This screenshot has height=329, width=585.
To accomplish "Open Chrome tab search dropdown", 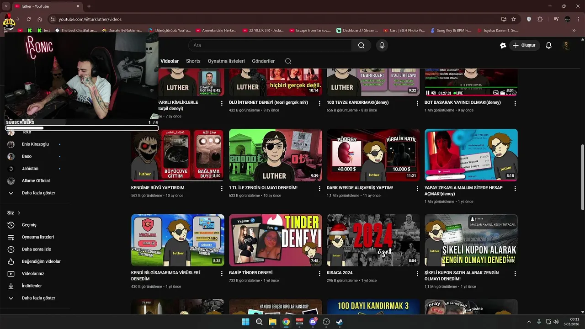I will pyautogui.click(x=6, y=6).
